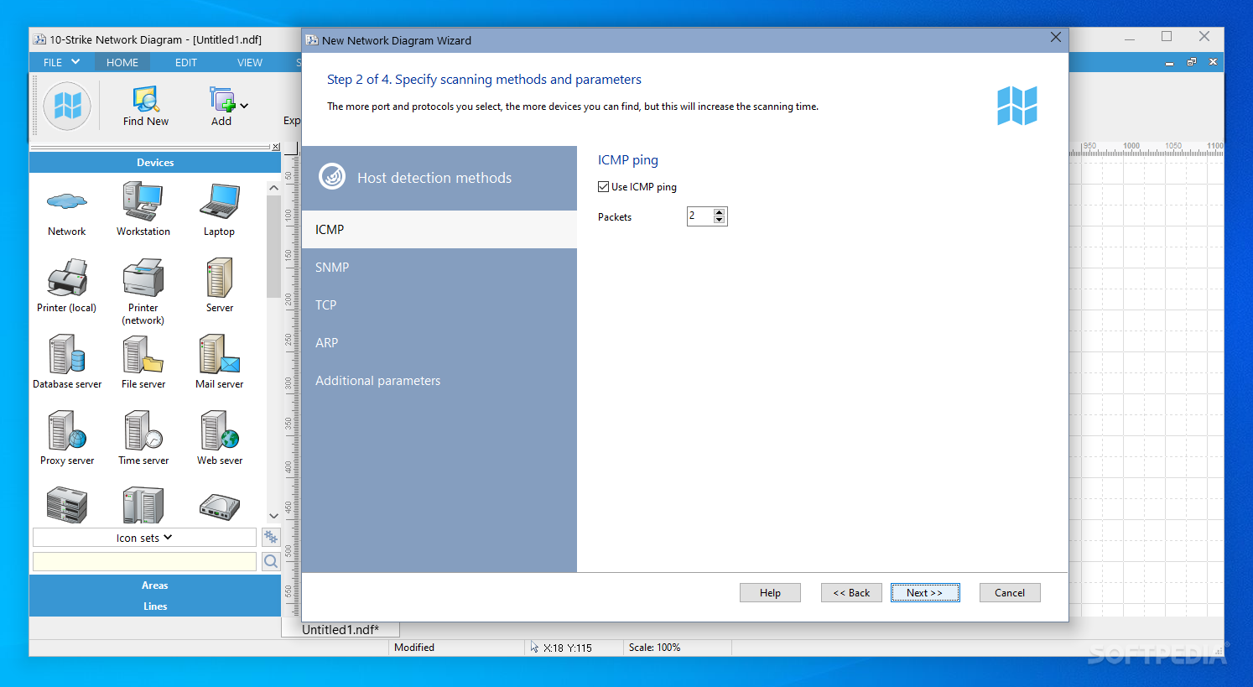Select the server rack stack icon in bottom row
Image resolution: width=1253 pixels, height=687 pixels.
[67, 505]
